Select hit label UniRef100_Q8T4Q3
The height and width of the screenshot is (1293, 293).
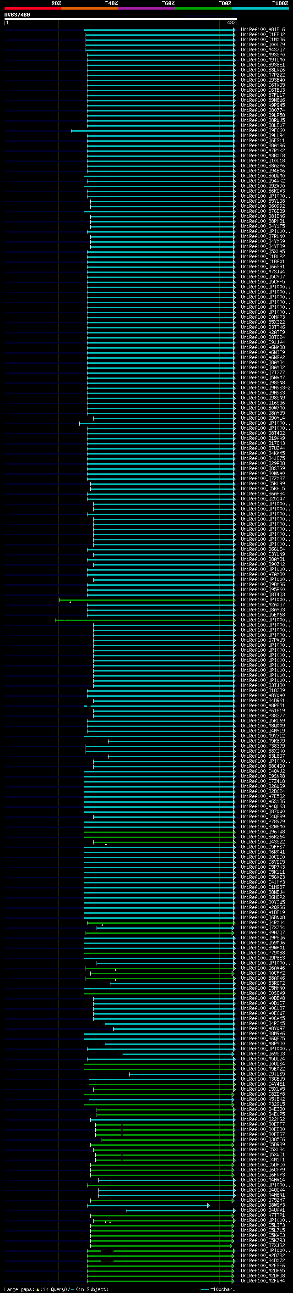click(262, 595)
